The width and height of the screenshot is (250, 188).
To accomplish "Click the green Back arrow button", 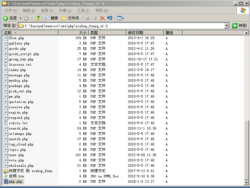I will (x=5, y=18).
